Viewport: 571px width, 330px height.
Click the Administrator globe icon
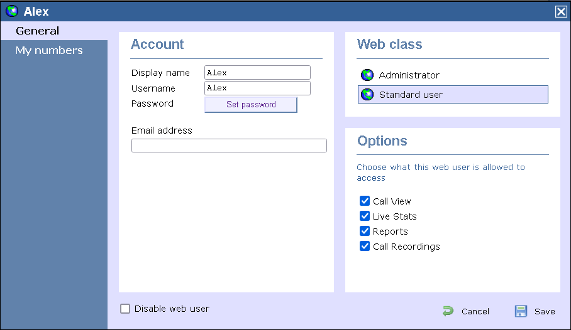pyautogui.click(x=367, y=75)
